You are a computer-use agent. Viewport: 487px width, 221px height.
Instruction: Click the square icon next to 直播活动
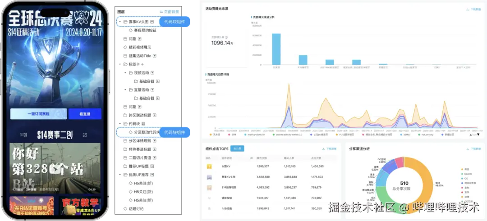click(152, 90)
